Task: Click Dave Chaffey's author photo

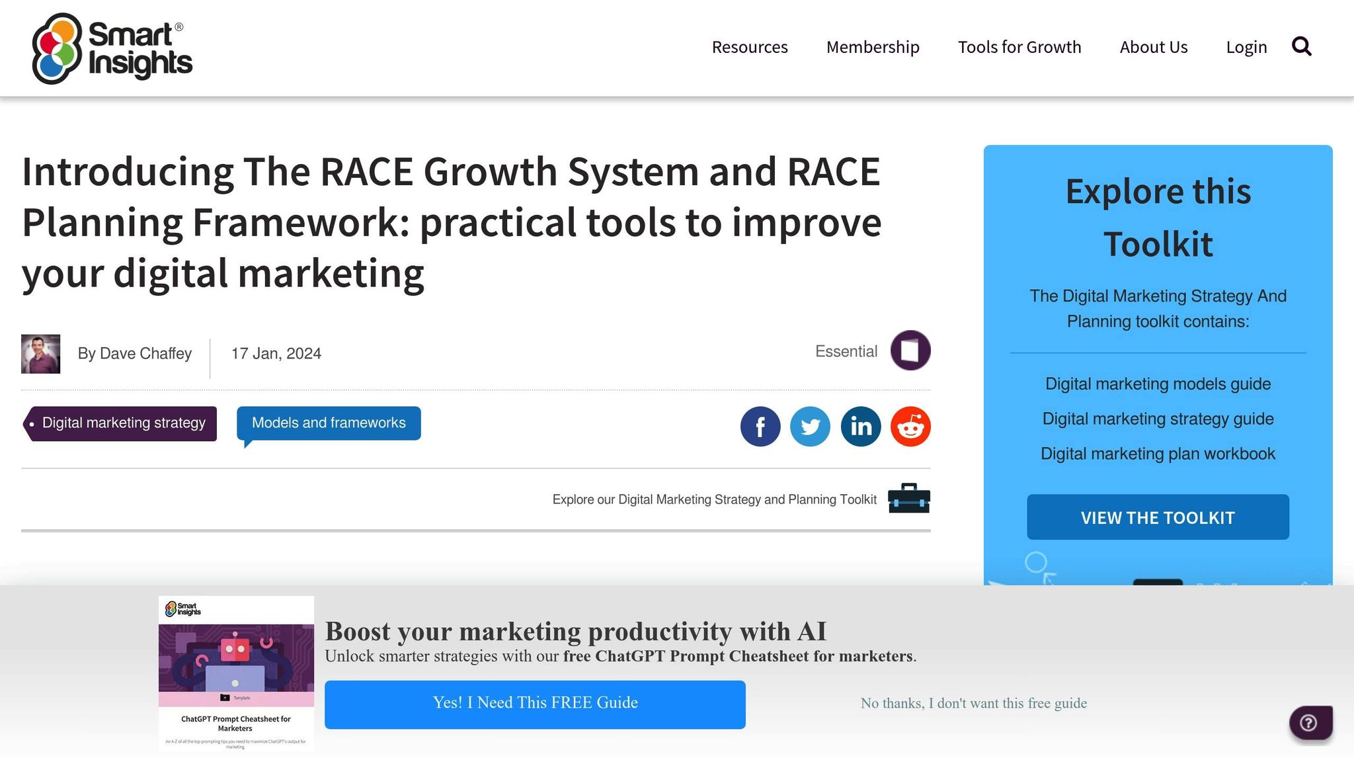Action: (40, 354)
